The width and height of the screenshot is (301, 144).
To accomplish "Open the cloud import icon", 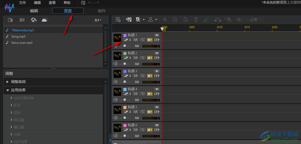I will [45, 20].
